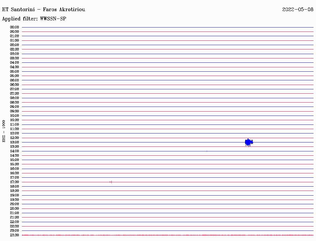Click the 04:30 time label
316x241 pixels.
15,67
